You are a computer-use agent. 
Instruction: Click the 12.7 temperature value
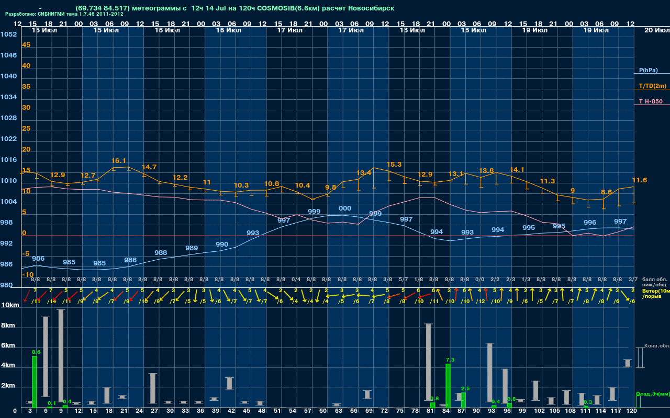tap(88, 176)
